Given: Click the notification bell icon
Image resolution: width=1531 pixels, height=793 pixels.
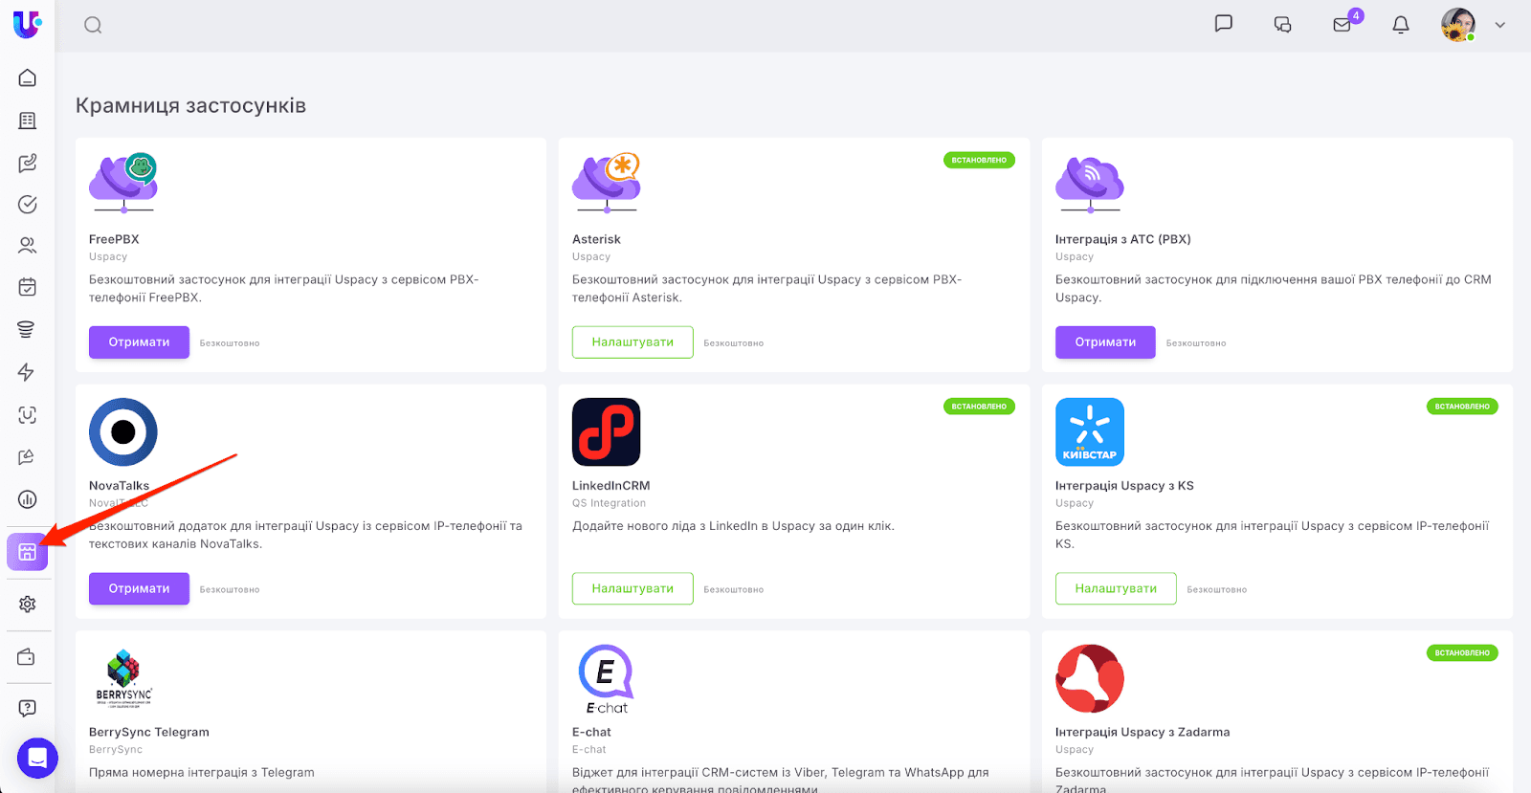Looking at the screenshot, I should 1400,26.
